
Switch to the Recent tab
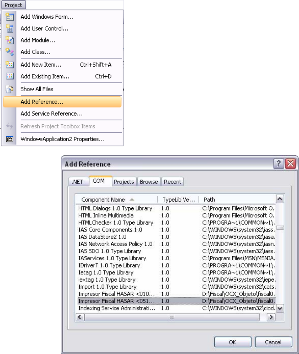tap(172, 182)
